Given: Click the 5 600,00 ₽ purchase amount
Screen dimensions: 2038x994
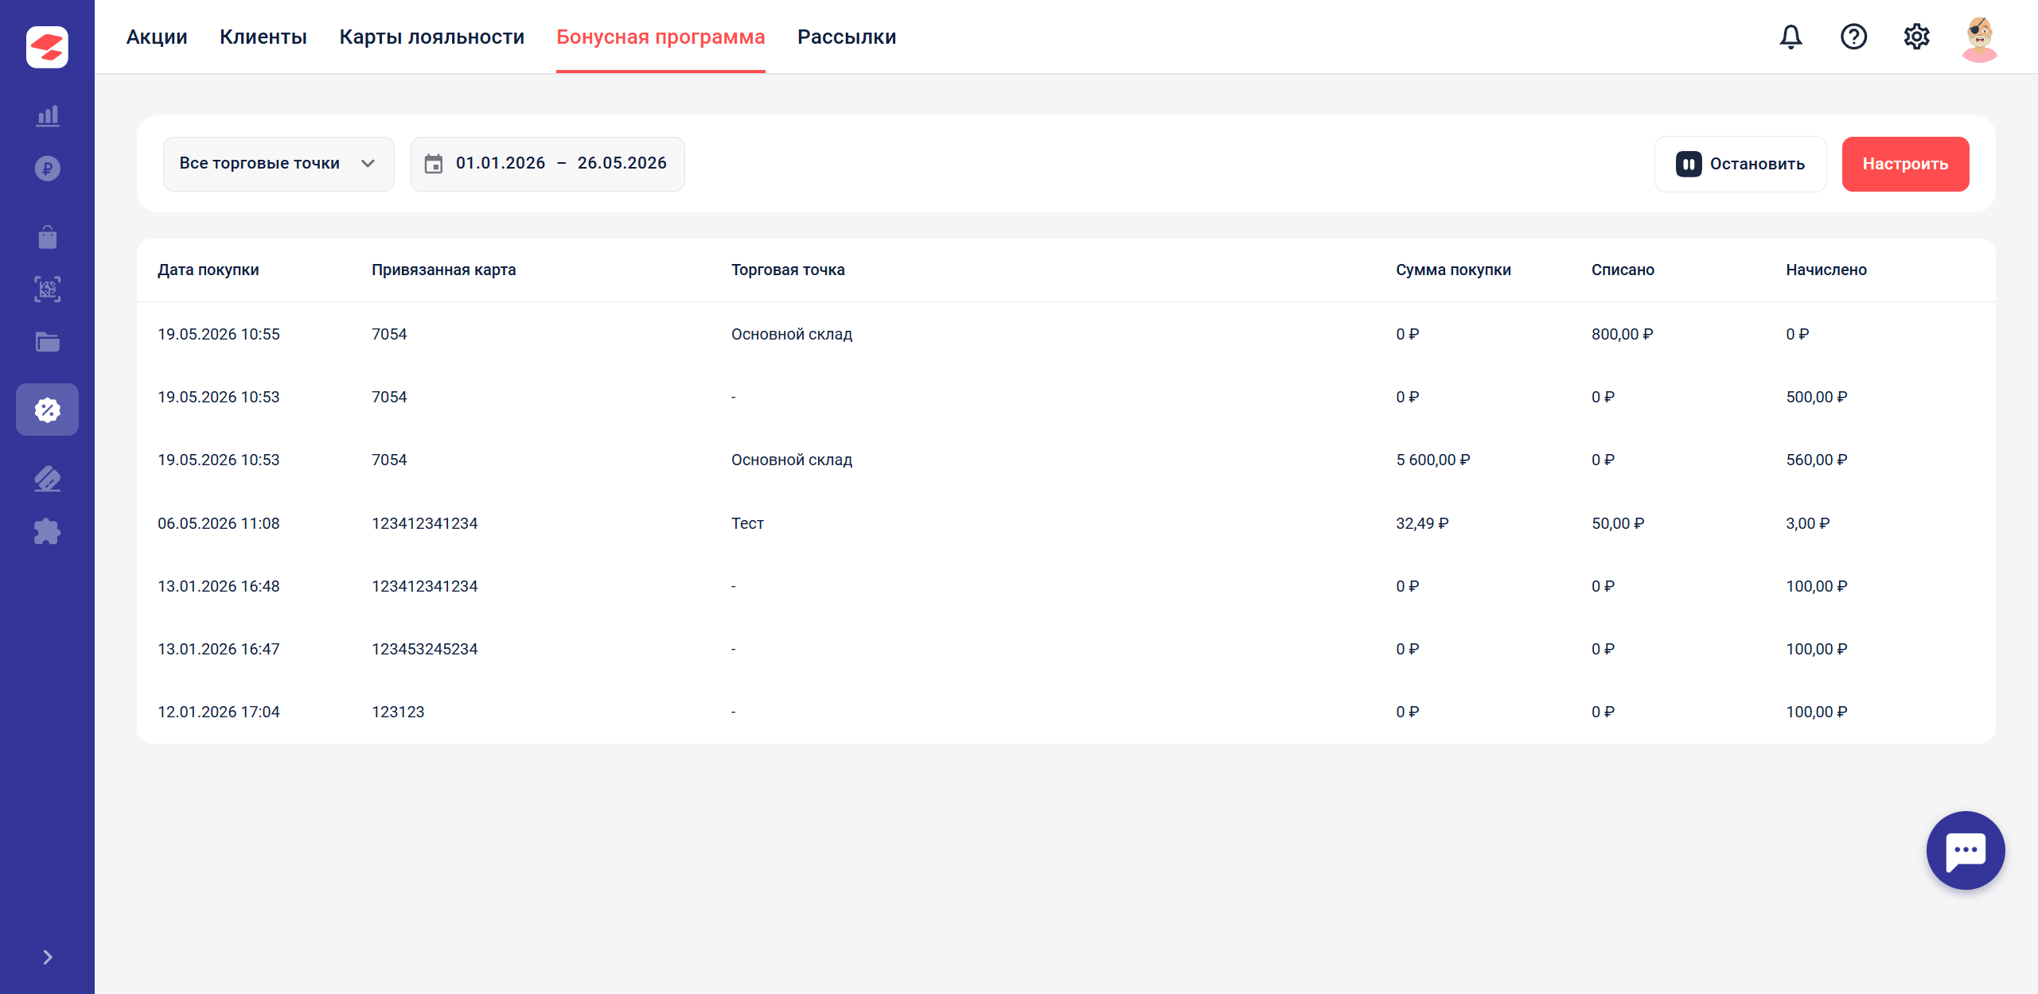Looking at the screenshot, I should click(x=1432, y=460).
